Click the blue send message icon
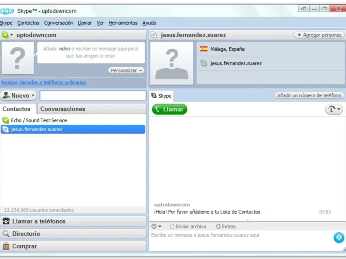Image resolution: width=346 pixels, height=259 pixels. [x=339, y=238]
